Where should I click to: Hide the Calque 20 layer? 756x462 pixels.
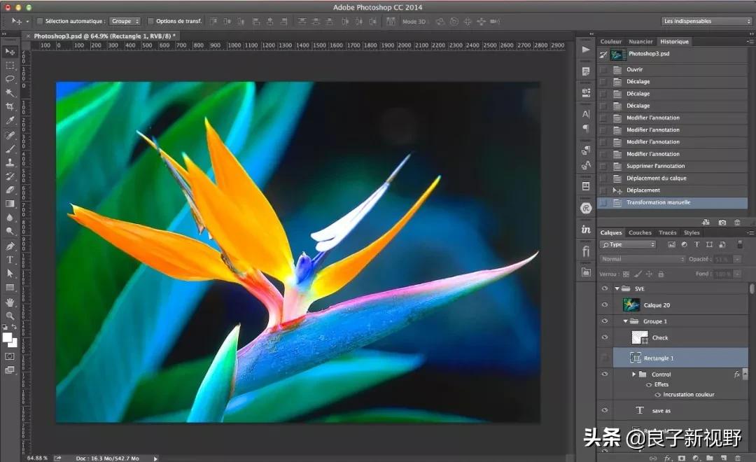tap(605, 305)
